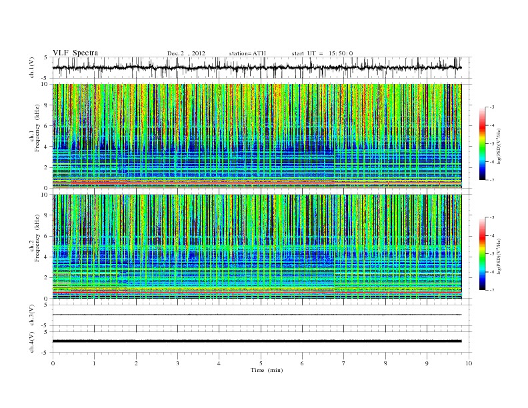Click the "station=ATH" header text

[x=247, y=53]
